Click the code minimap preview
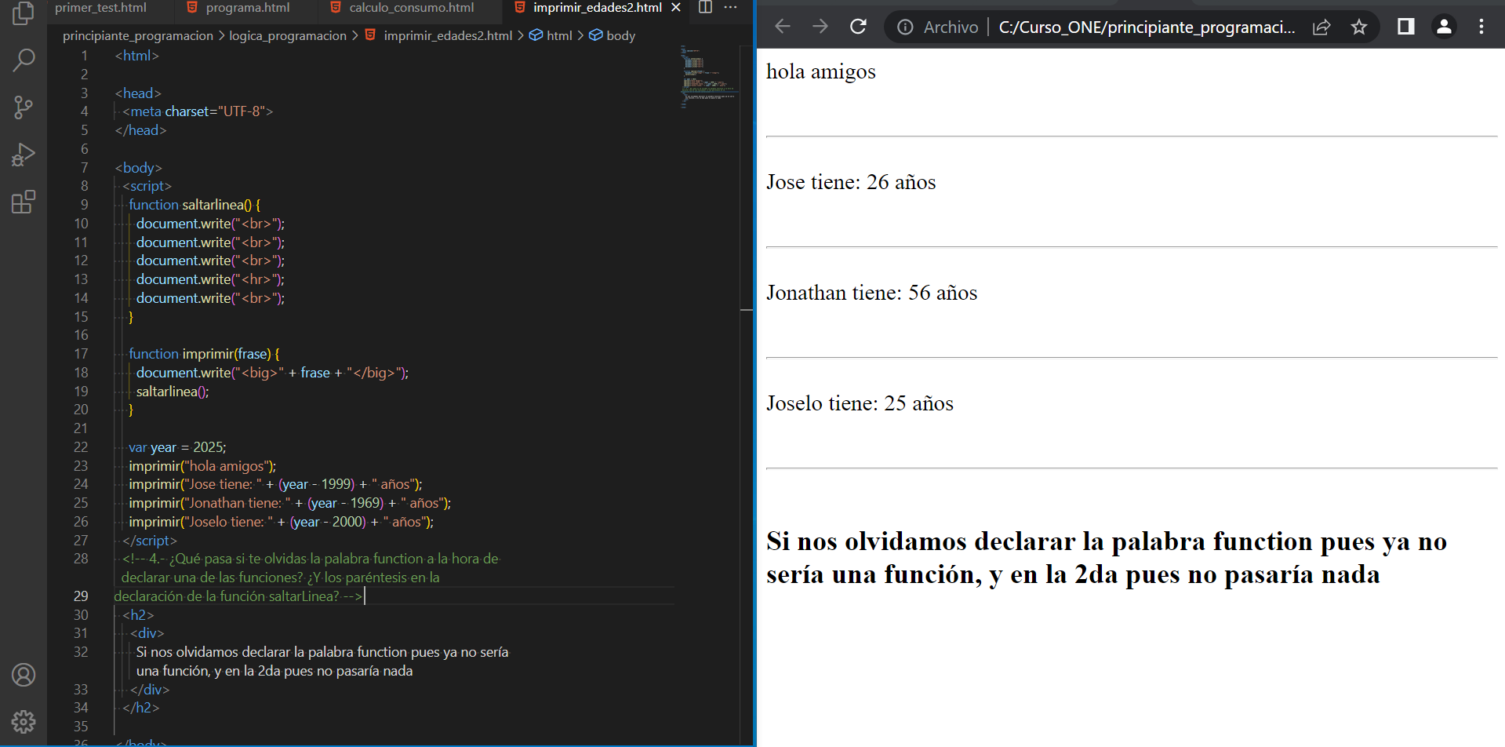This screenshot has height=747, width=1505. coord(708,77)
